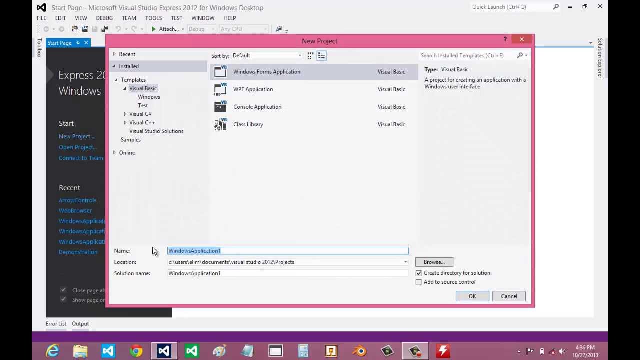Select the Samples tree item
This screenshot has width=640, height=360.
tap(130, 140)
